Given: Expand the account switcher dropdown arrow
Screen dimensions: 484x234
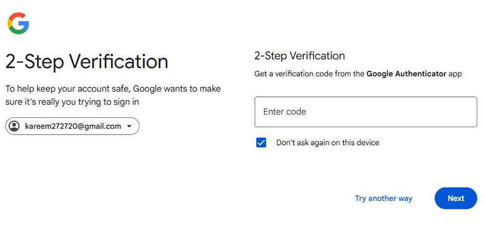Looking at the screenshot, I should 130,126.
